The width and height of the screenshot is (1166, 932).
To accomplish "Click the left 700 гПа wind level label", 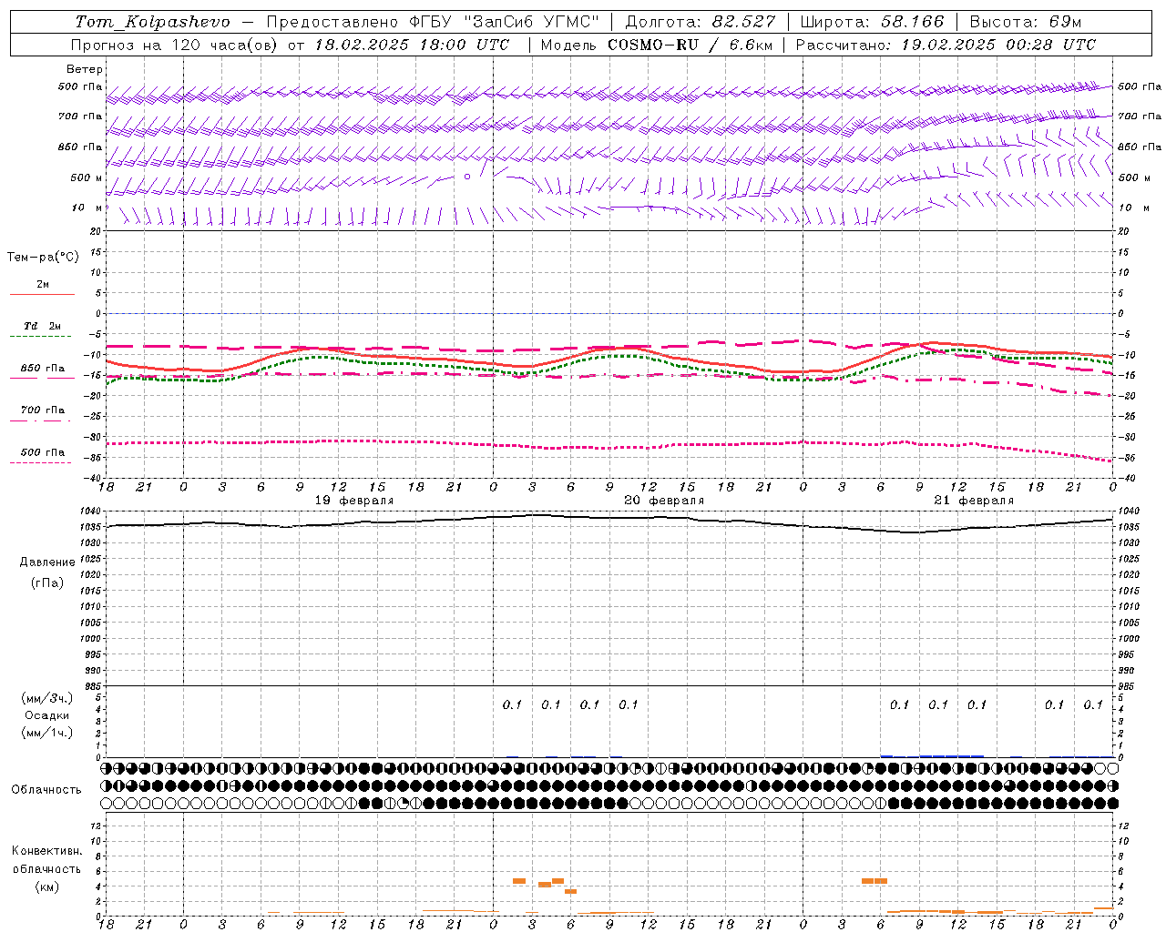I will (80, 116).
